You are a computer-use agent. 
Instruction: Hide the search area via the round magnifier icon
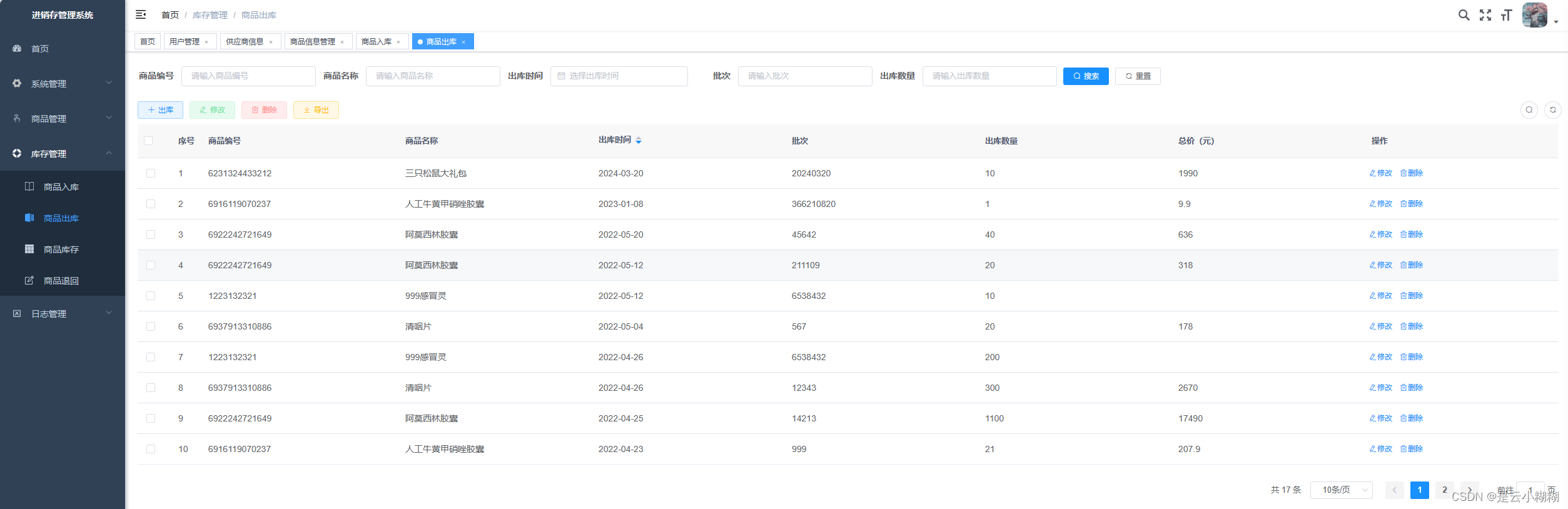point(1529,110)
